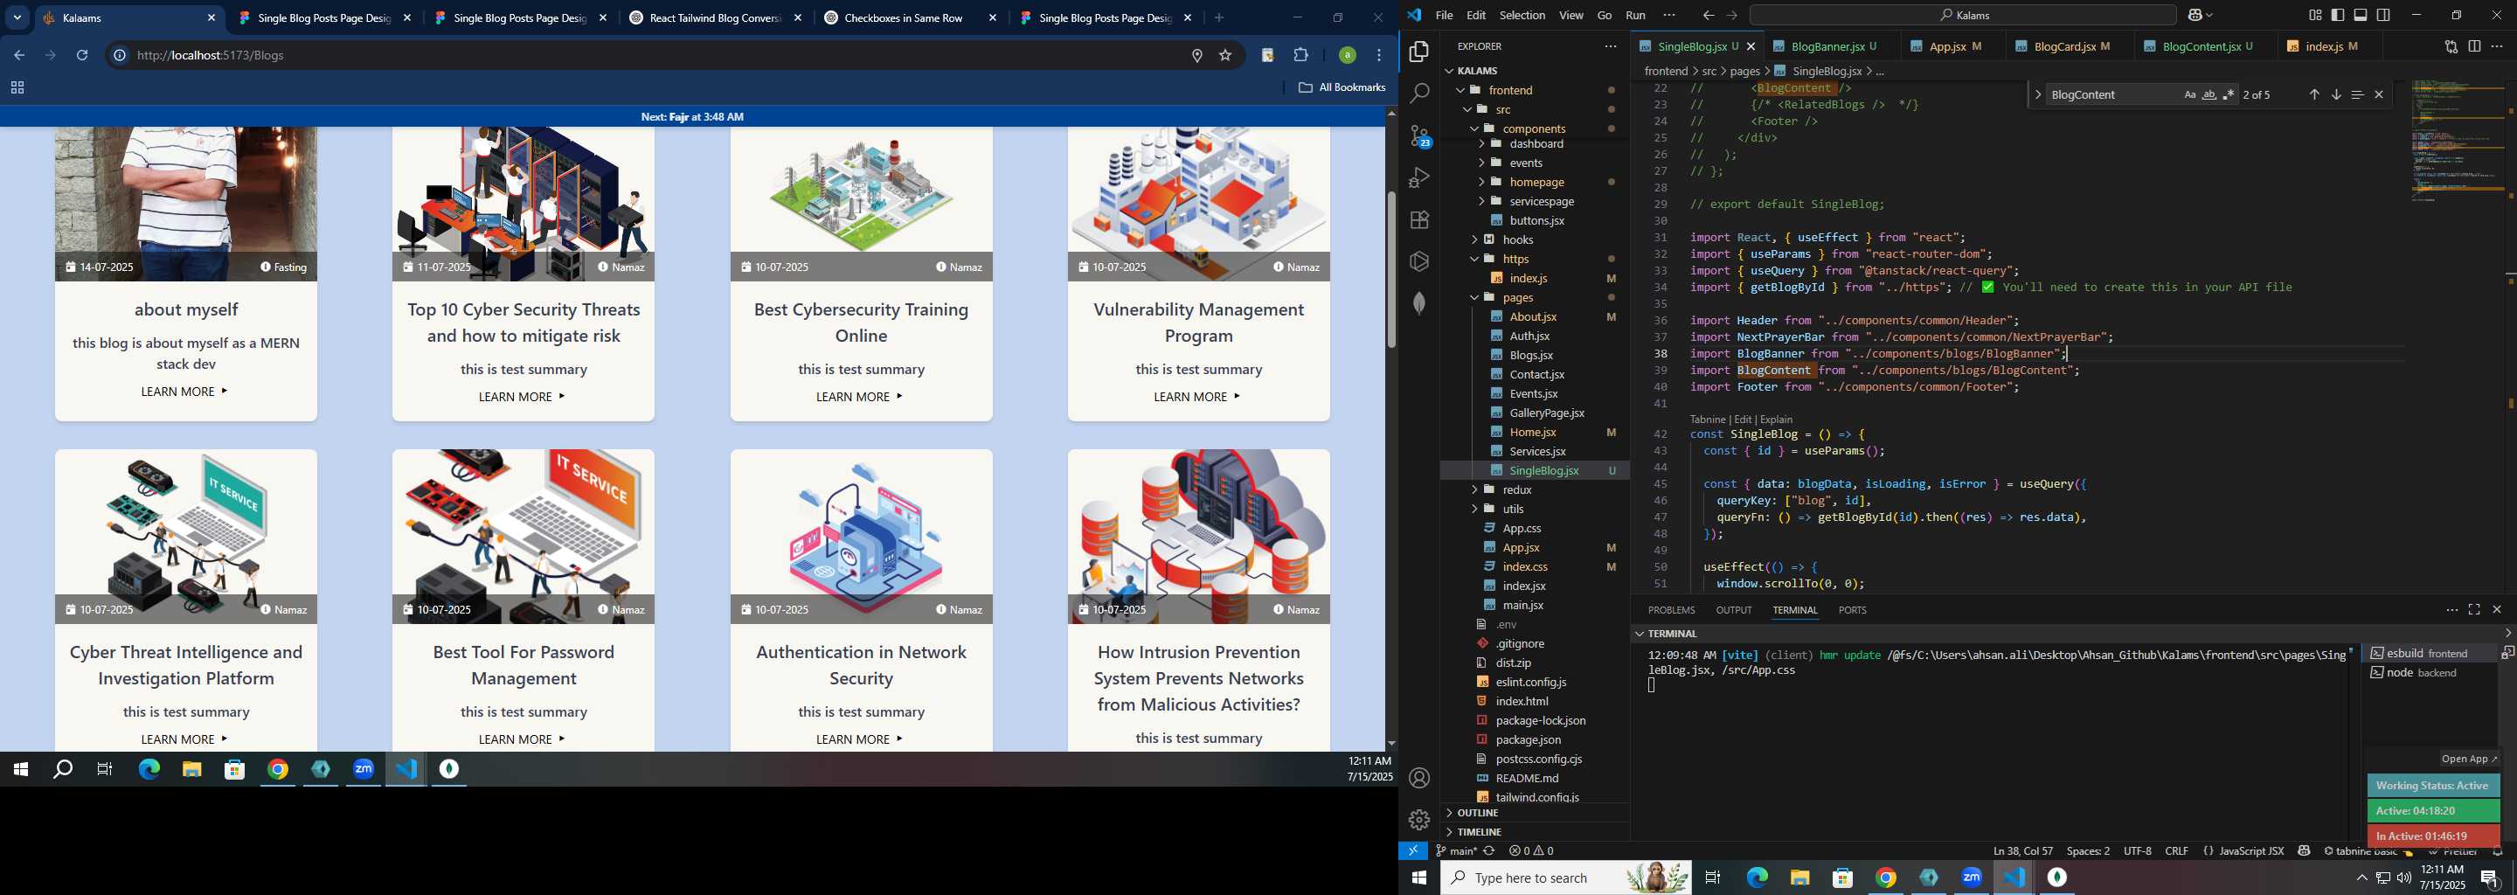Viewport: 2517px width, 895px height.
Task: Open the MongoDB leaf view in activity bar
Action: pos(1418,303)
